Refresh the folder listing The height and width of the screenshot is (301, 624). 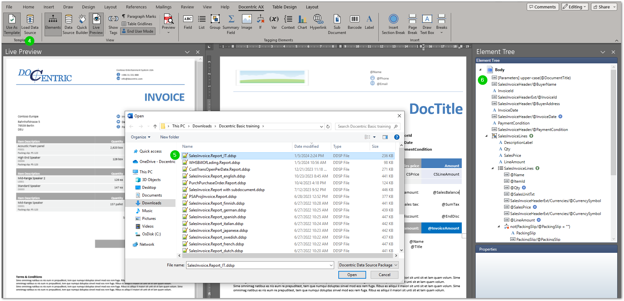(328, 126)
